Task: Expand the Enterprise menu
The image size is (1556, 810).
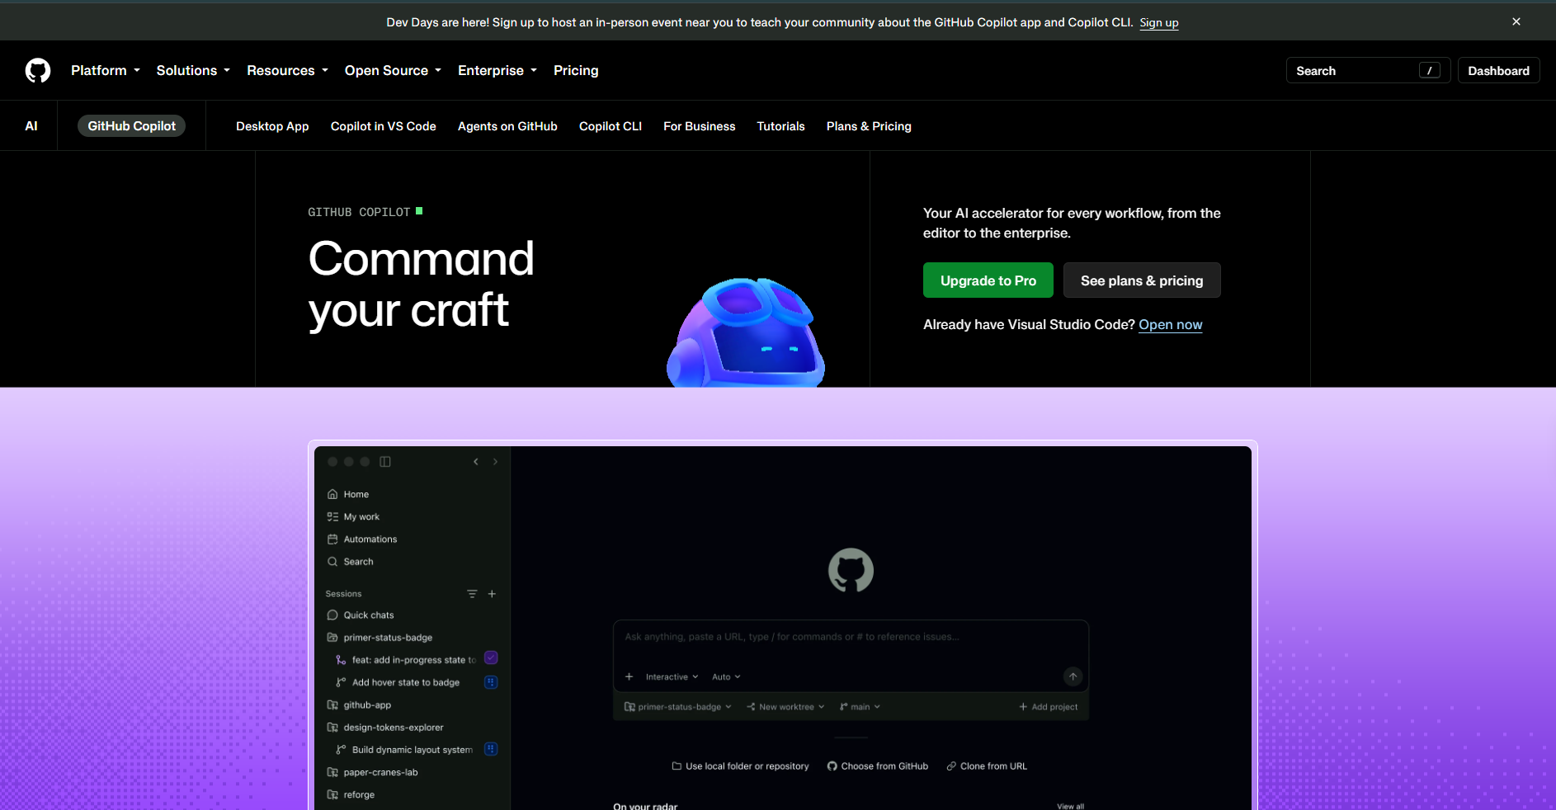Action: tap(497, 71)
